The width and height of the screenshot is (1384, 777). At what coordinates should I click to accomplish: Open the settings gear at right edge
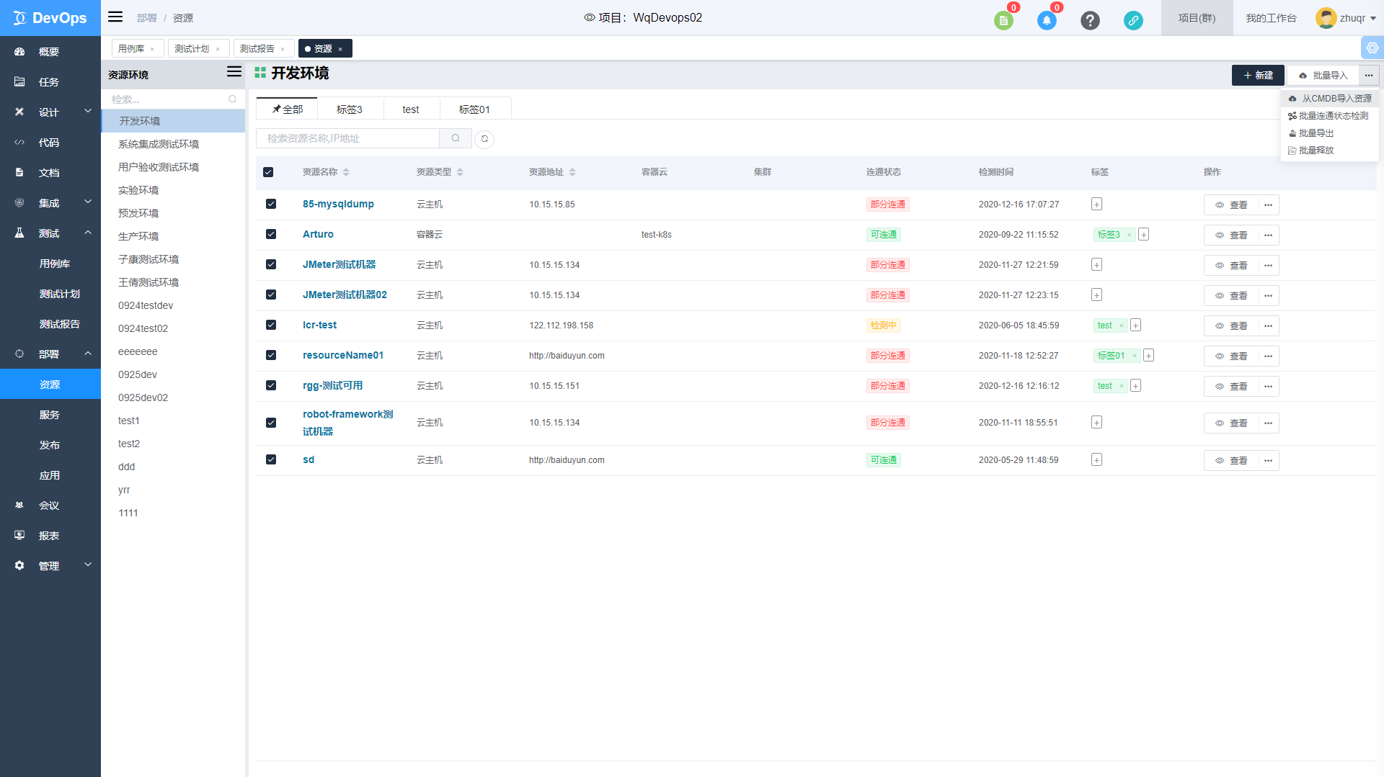click(1372, 48)
